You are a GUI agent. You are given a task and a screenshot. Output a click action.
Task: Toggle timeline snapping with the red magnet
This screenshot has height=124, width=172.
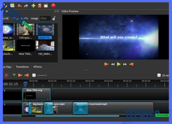click(x=7, y=75)
